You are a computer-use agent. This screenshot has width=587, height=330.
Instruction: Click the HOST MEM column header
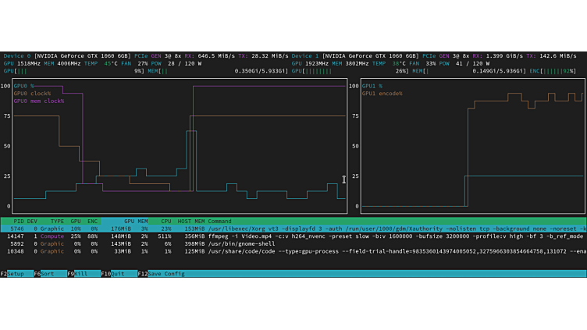tap(191, 221)
